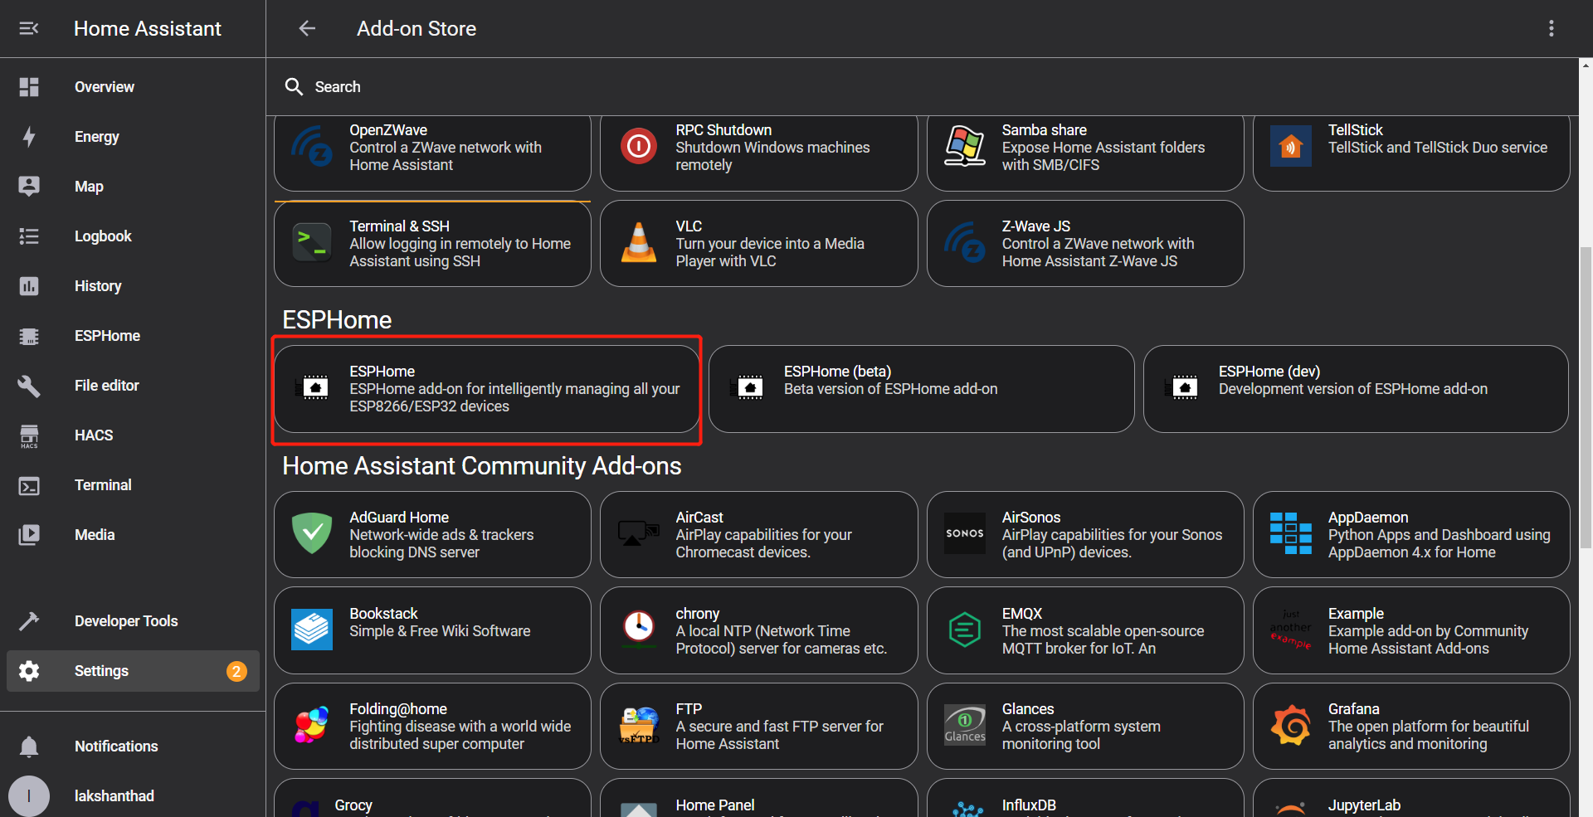The image size is (1593, 817).
Task: Click the search magnifier icon
Action: point(294,87)
